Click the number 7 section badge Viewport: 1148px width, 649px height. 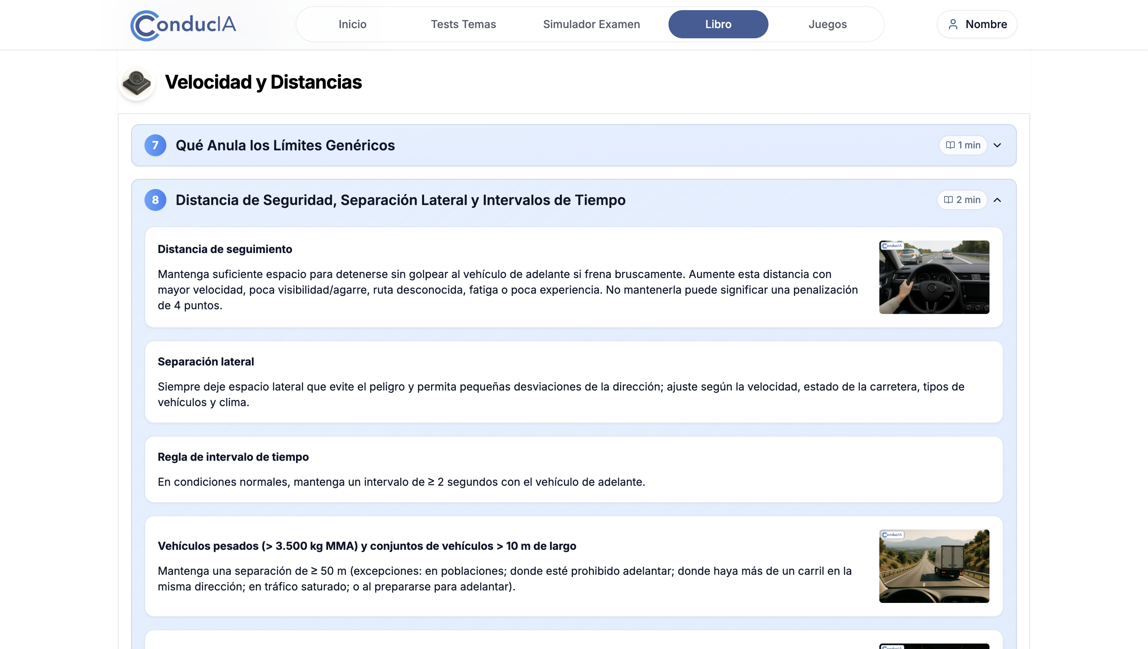(x=155, y=145)
